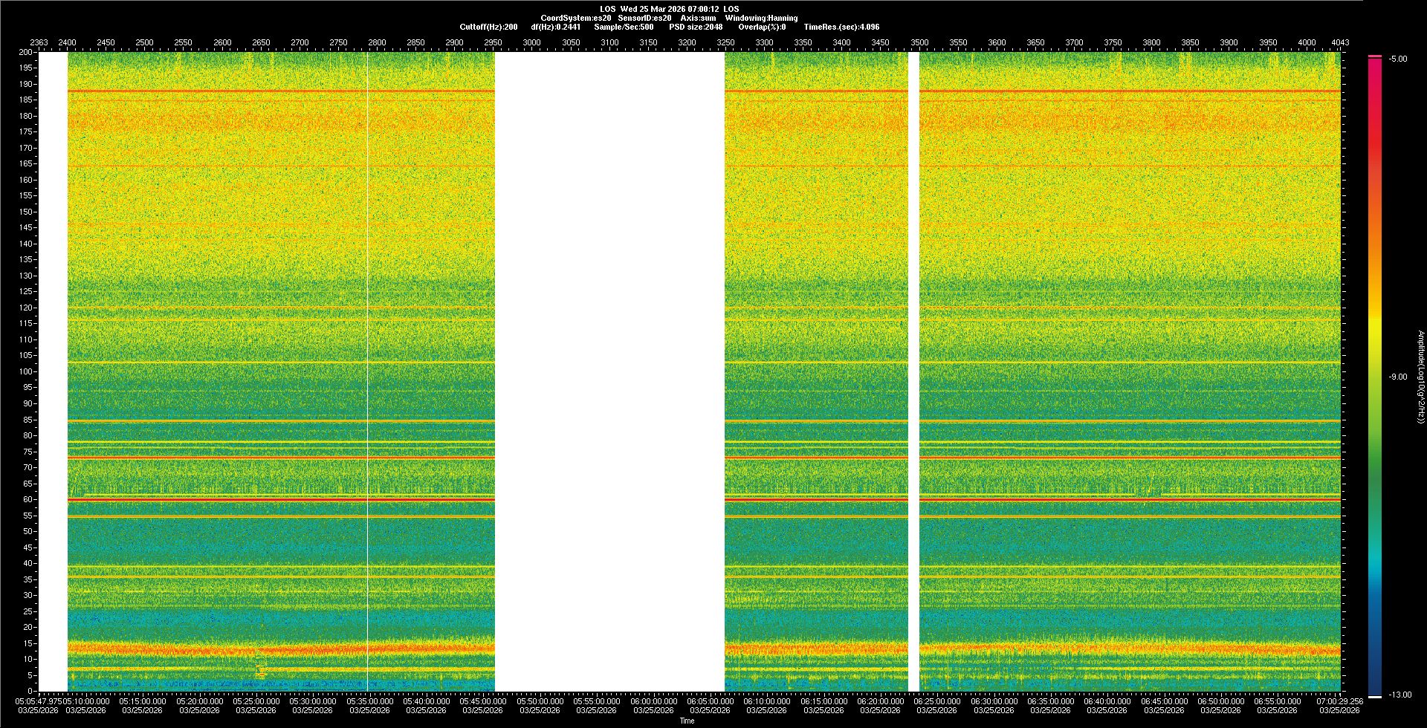
Task: Click the 100 Hz frequency axis label
Action: [x=25, y=371]
